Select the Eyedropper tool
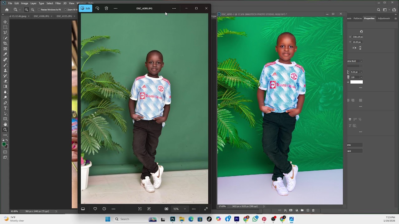The image size is (399, 224). point(5,54)
